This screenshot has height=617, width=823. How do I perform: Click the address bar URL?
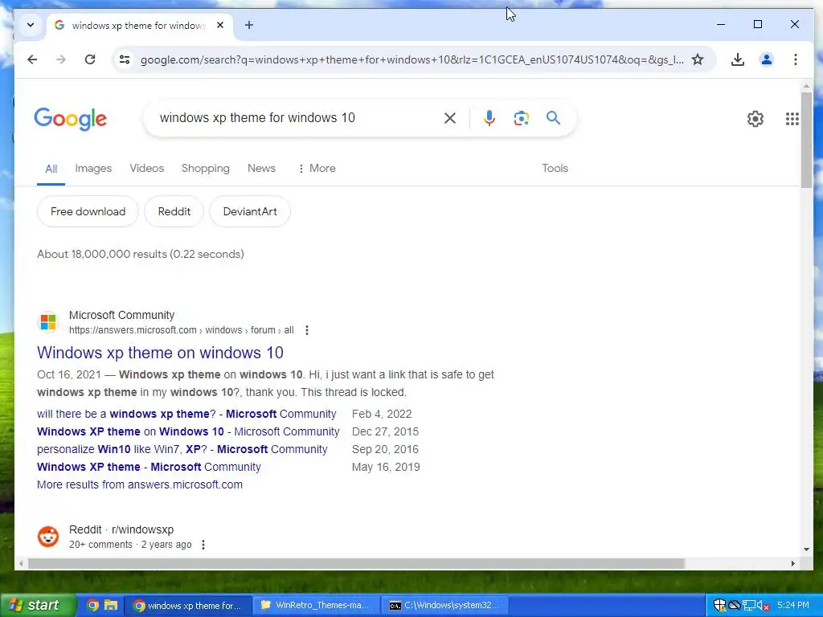coord(411,59)
